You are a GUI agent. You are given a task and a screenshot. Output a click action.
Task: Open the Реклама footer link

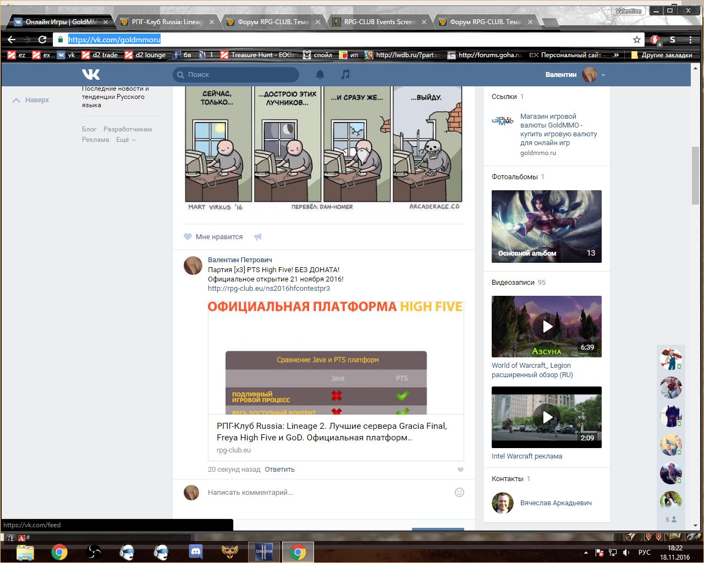[x=95, y=140]
